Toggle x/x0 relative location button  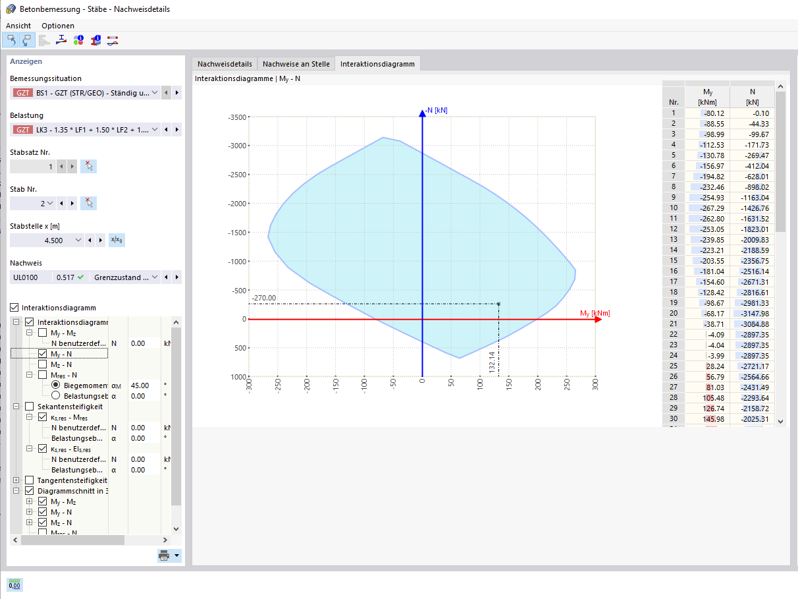(x=117, y=240)
